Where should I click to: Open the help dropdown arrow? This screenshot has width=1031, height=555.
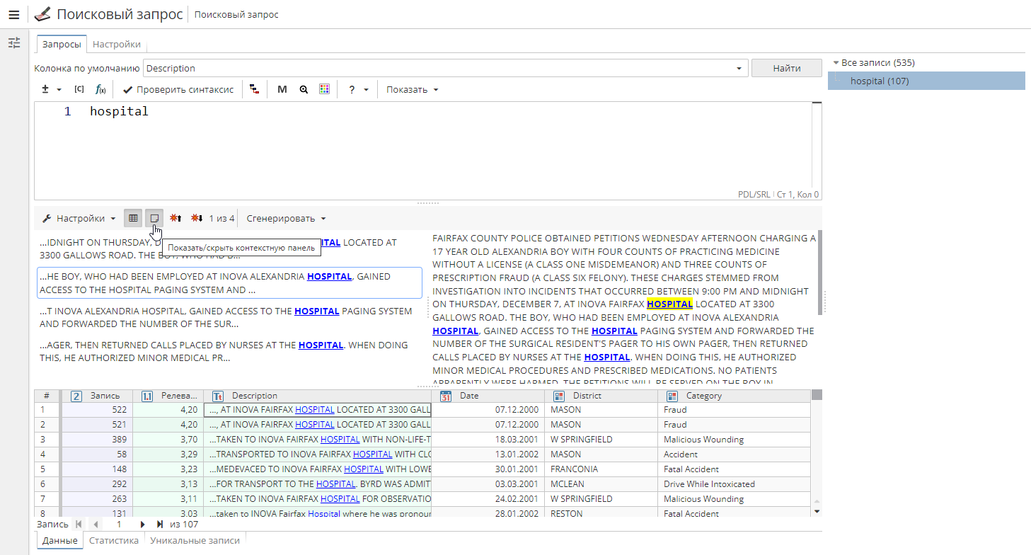[x=366, y=90]
